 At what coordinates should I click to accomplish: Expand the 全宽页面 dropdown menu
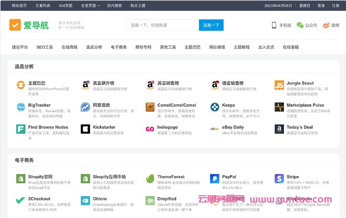point(90,6)
